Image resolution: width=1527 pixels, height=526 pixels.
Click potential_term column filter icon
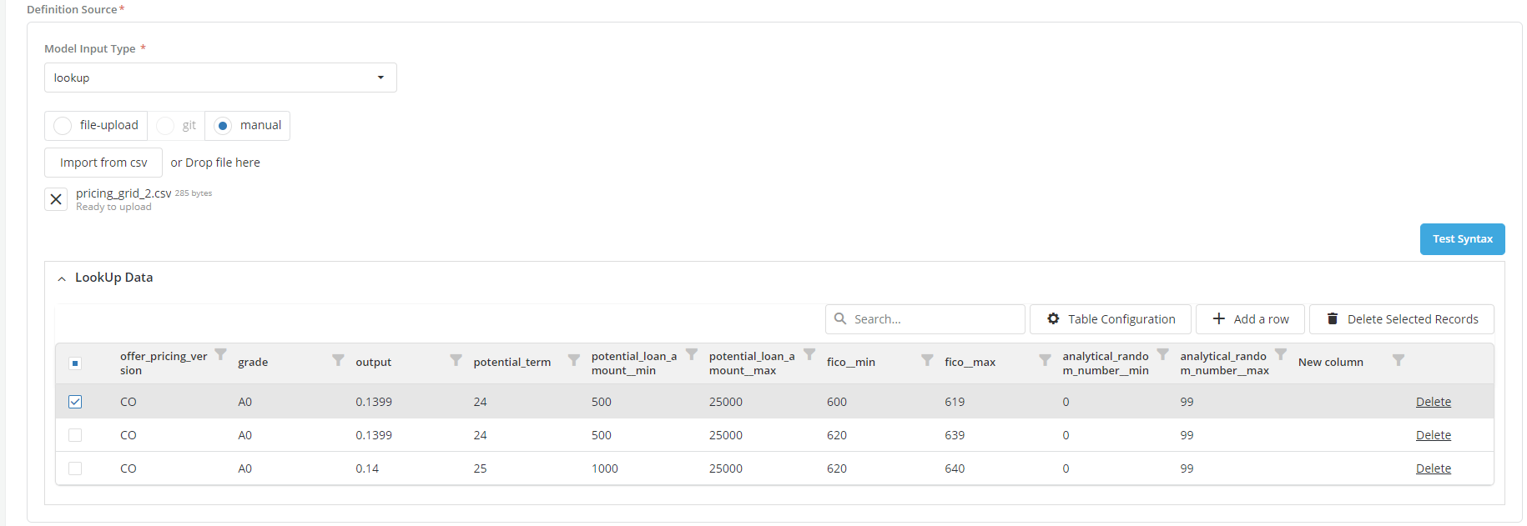[x=574, y=360]
